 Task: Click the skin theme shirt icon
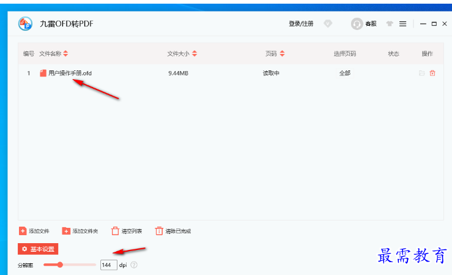[x=390, y=24]
